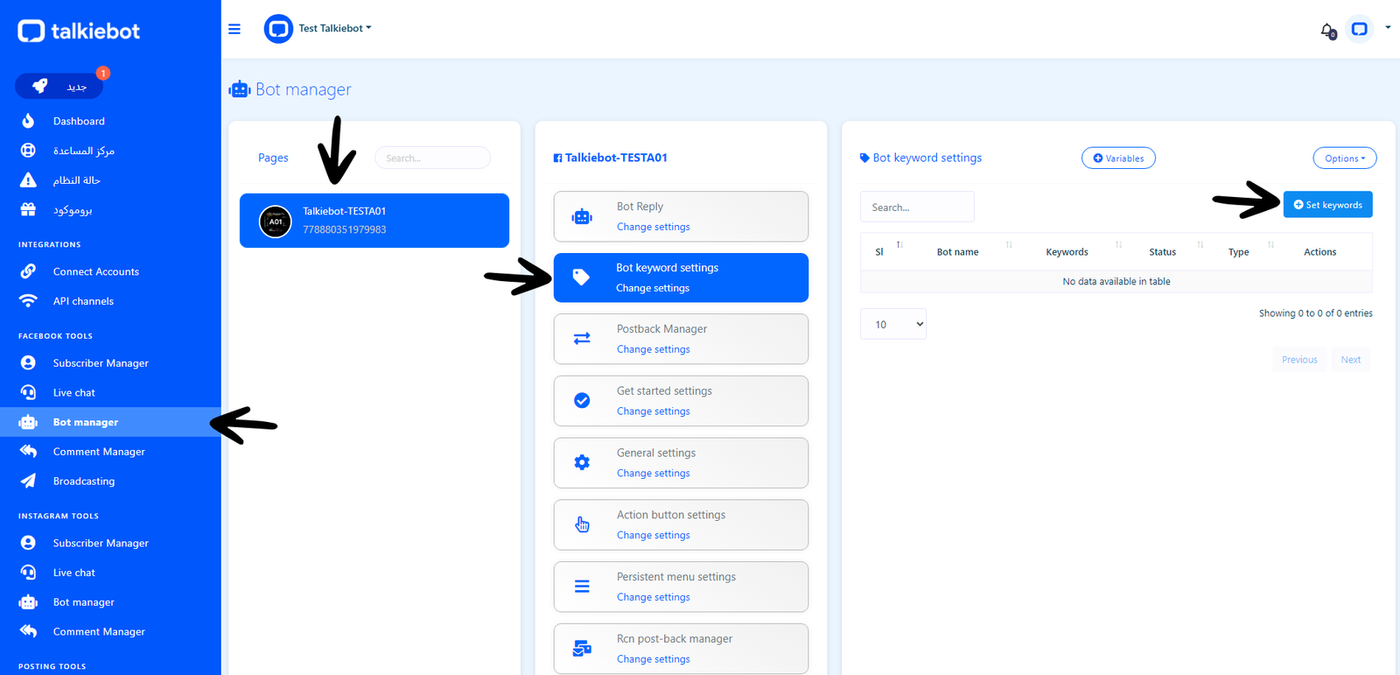Viewport: 1400px width, 675px height.
Task: Click the Postback Manager arrows icon
Action: [582, 339]
